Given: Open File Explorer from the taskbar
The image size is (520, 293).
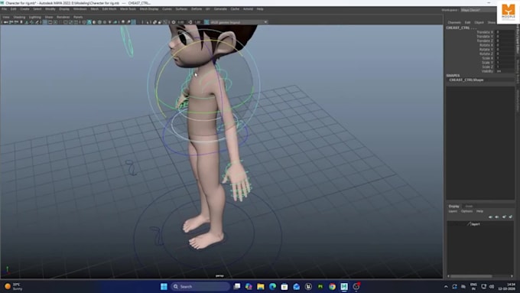Looking at the screenshot, I should 261,286.
